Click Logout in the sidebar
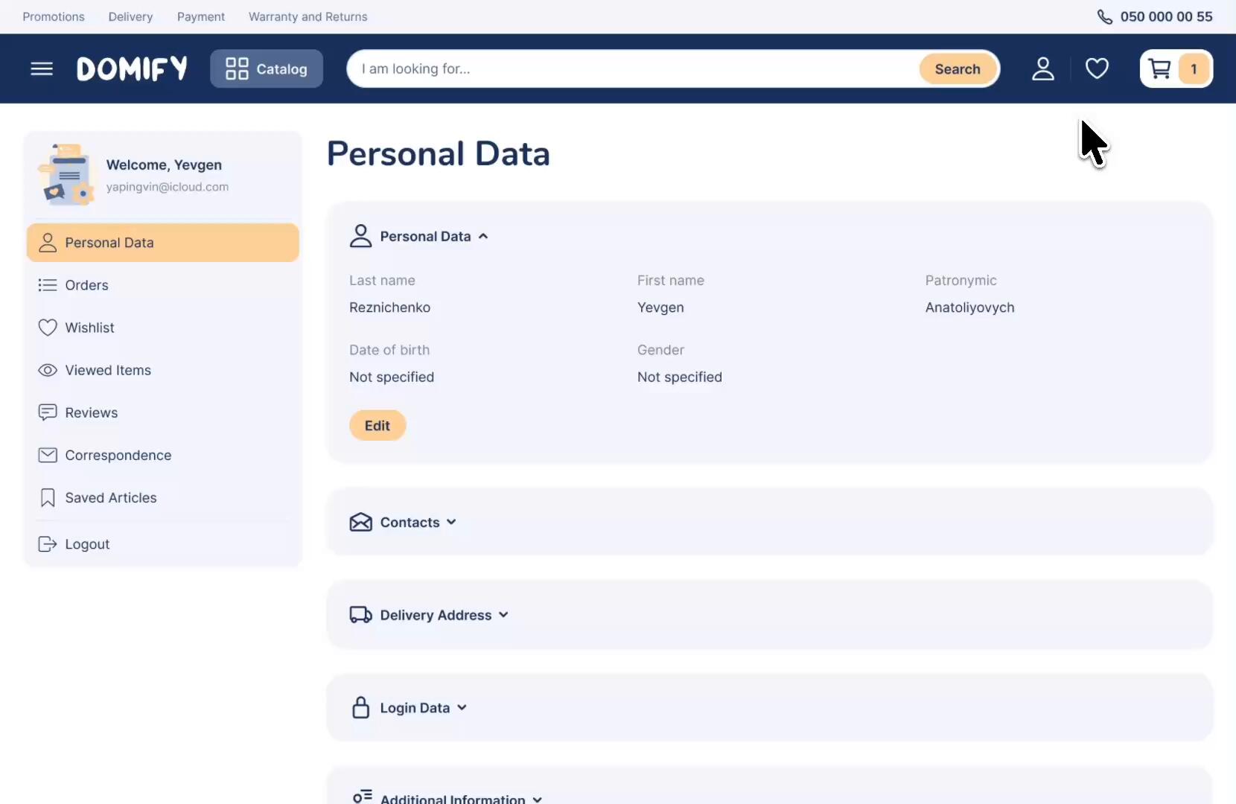Screen dimensions: 1236x804 [87, 544]
